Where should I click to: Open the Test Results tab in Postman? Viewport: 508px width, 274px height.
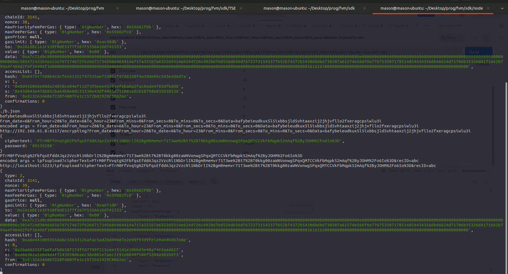pyautogui.click(x=168, y=171)
